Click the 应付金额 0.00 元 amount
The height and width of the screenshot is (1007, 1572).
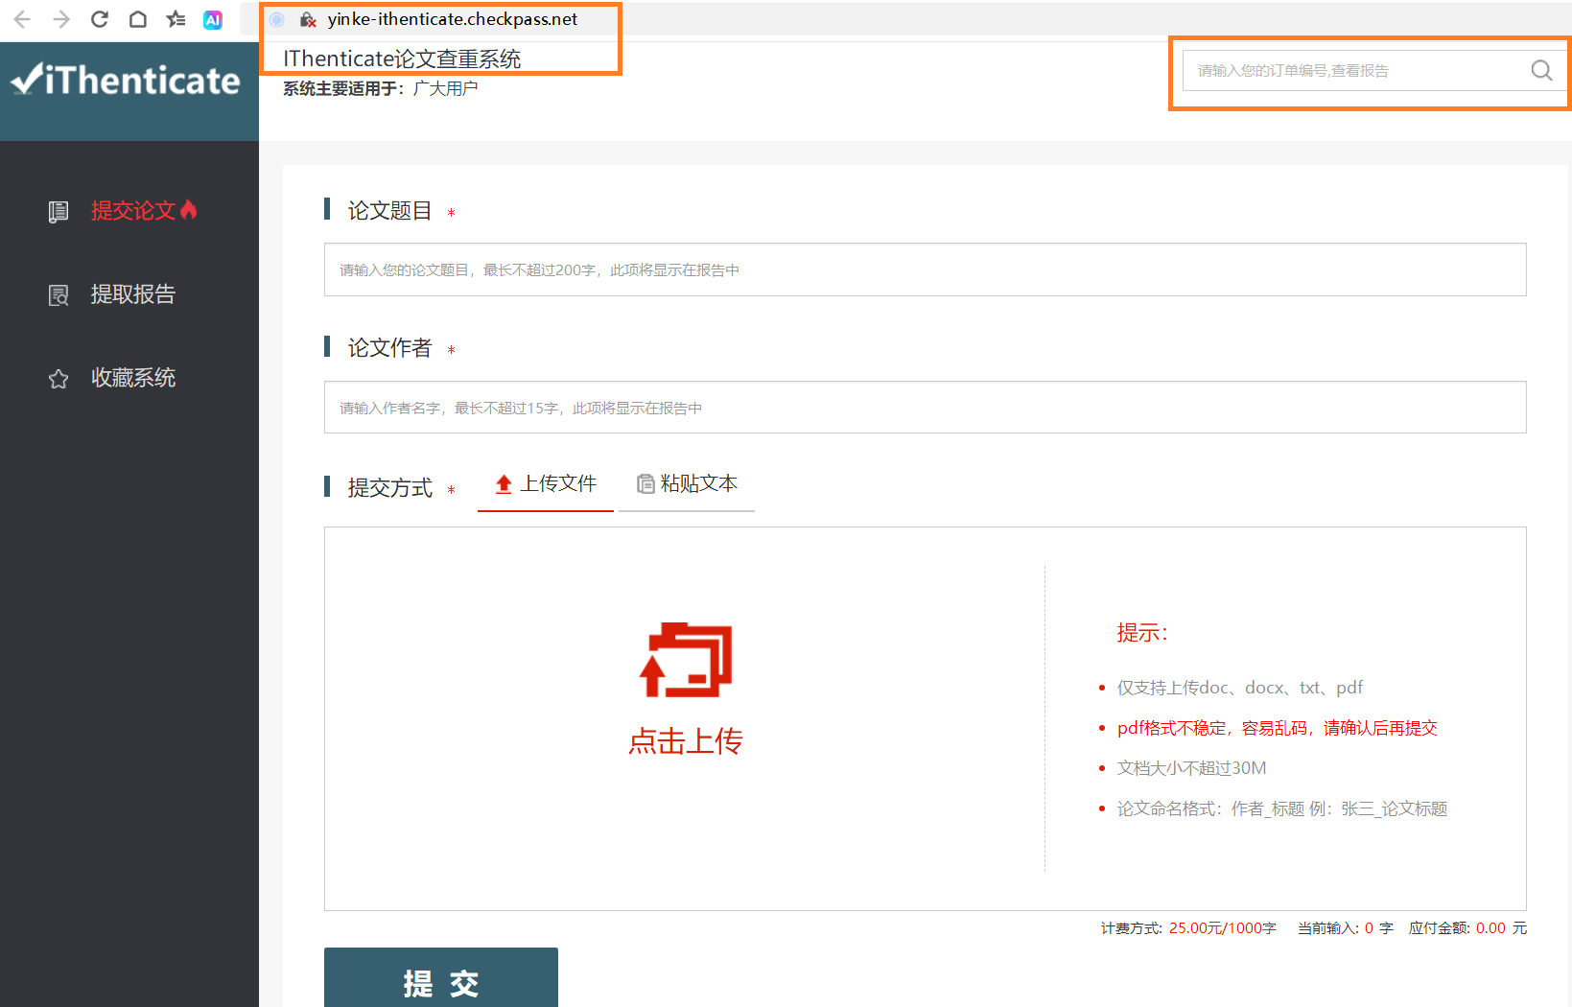click(x=1467, y=928)
